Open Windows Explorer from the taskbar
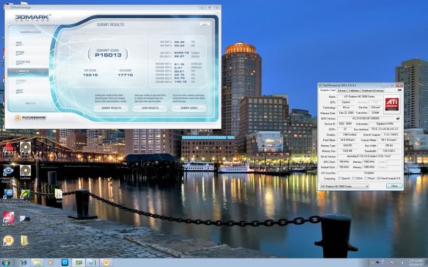This screenshot has width=428, height=267. point(37,263)
